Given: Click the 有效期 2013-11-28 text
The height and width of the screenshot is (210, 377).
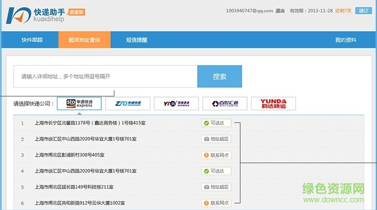Looking at the screenshot, I should pos(311,11).
